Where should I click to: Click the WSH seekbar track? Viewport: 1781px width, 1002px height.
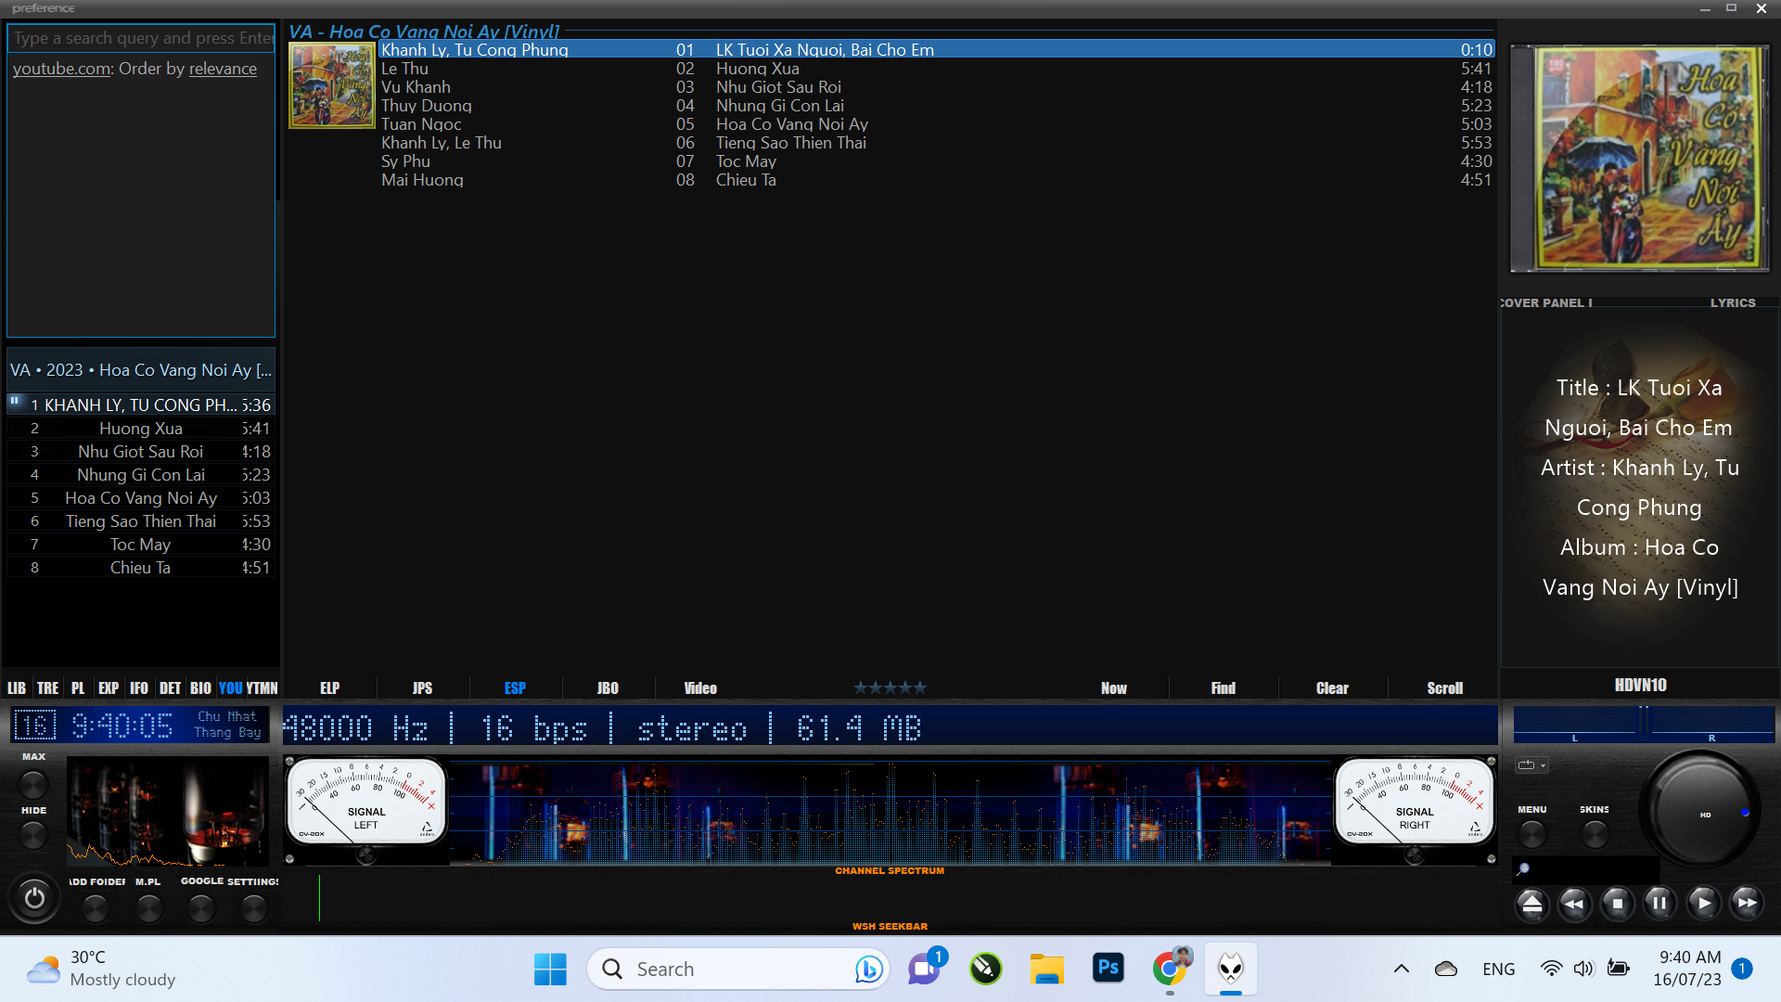(x=890, y=898)
